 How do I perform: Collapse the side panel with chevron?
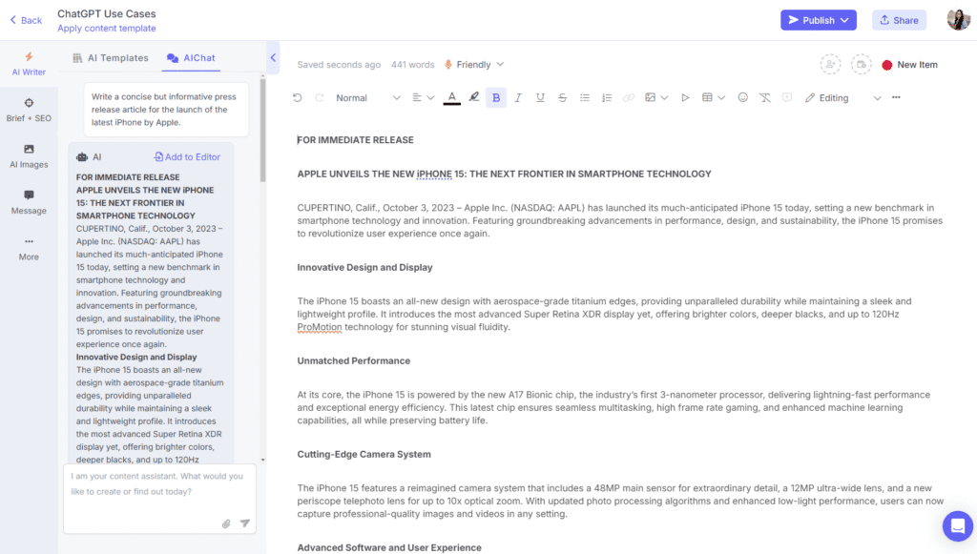pyautogui.click(x=273, y=58)
